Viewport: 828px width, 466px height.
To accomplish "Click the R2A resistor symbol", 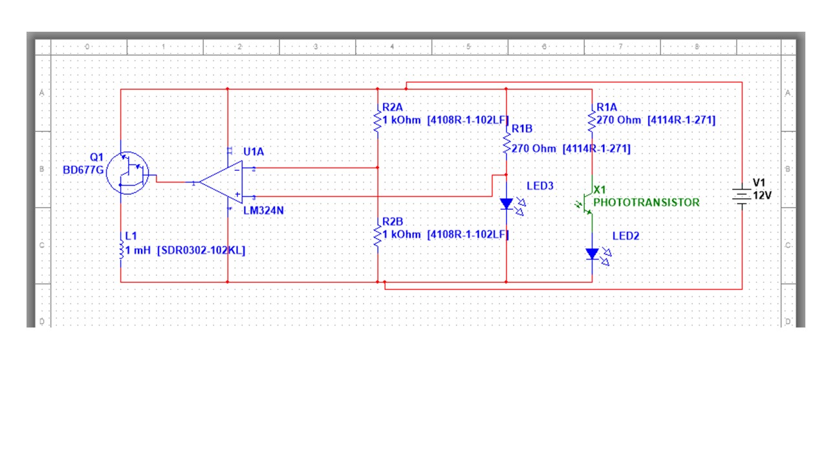I will pyautogui.click(x=377, y=121).
